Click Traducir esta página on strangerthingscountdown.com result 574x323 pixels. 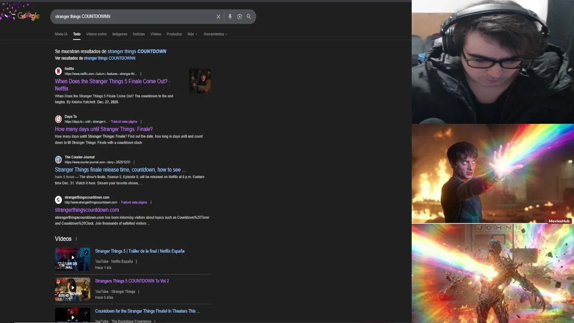tap(134, 202)
